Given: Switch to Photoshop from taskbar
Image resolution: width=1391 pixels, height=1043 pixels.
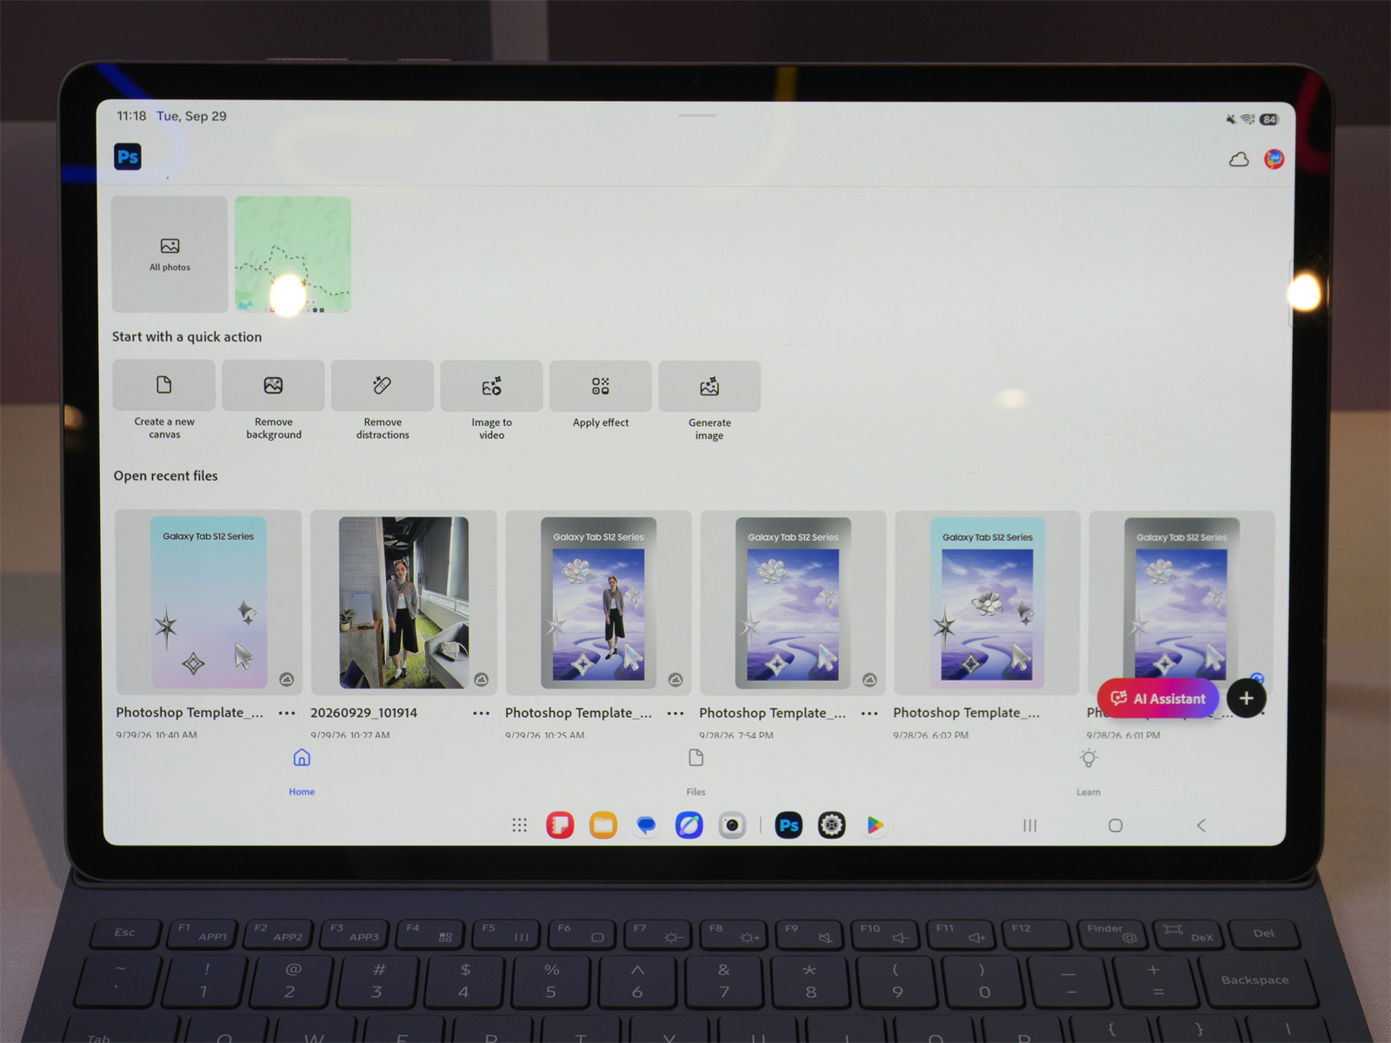Looking at the screenshot, I should [789, 825].
